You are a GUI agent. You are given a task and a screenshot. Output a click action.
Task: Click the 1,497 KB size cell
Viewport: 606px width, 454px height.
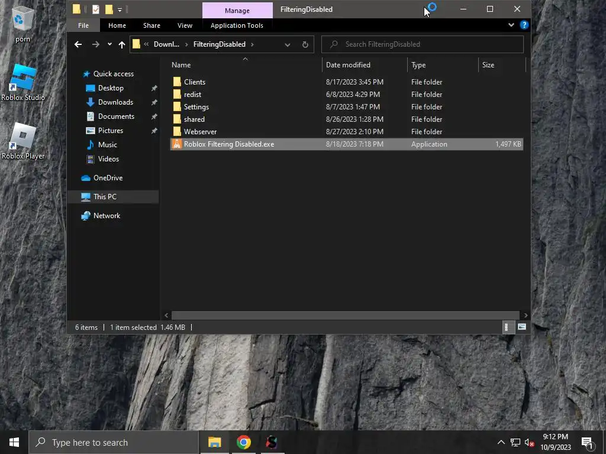[508, 144]
